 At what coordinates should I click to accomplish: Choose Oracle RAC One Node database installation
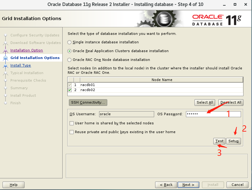[69, 60]
